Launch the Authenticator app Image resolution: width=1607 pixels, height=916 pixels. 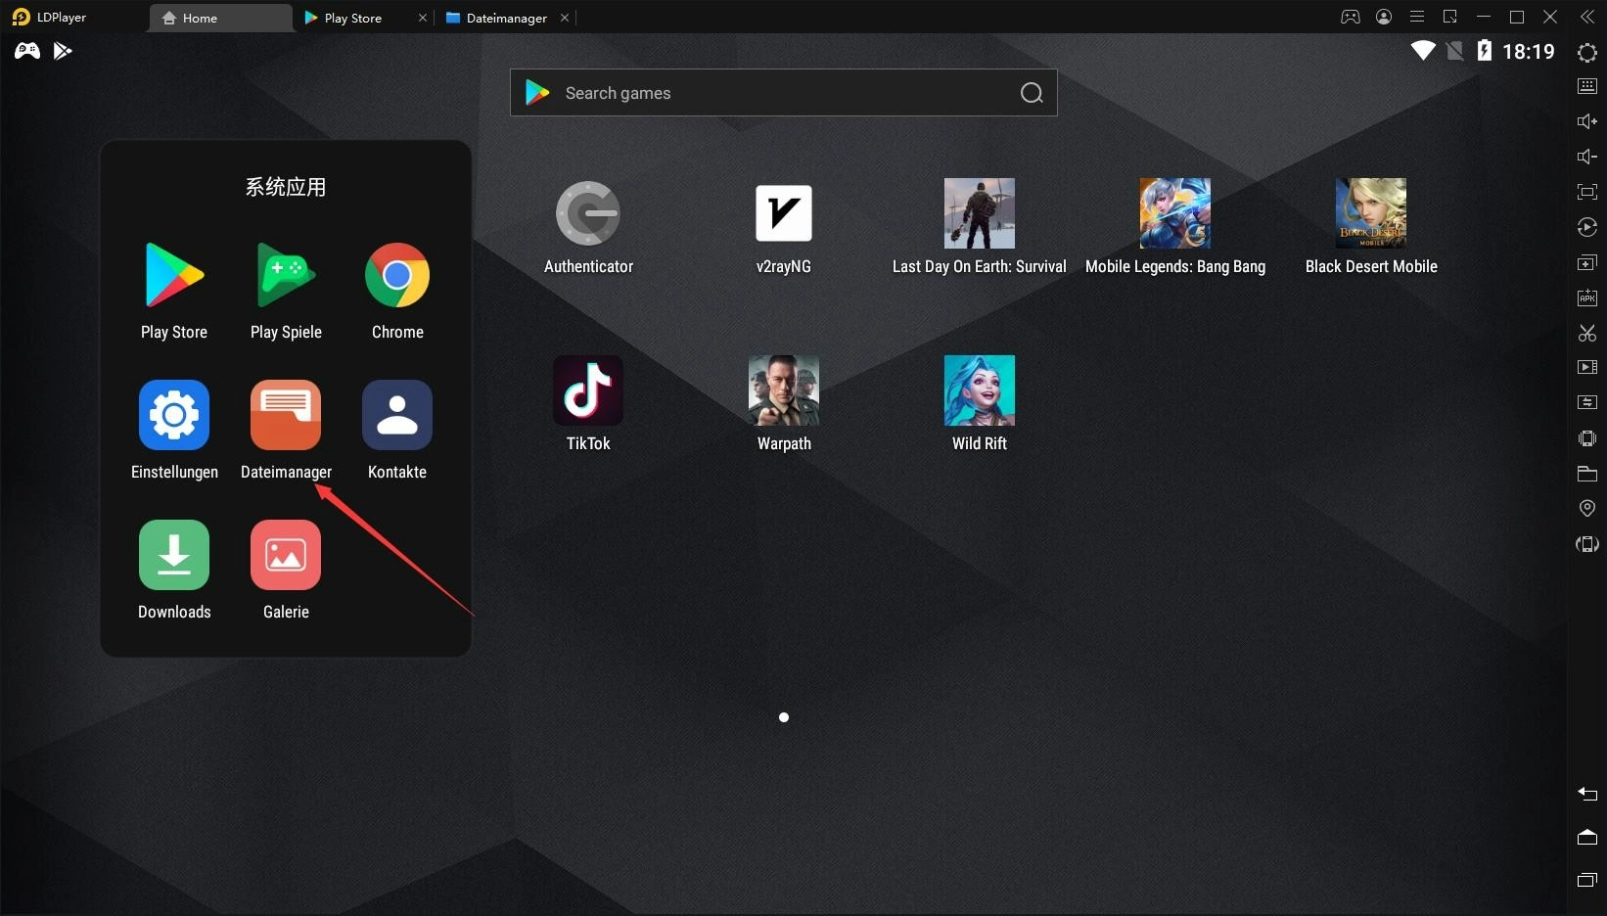point(588,213)
